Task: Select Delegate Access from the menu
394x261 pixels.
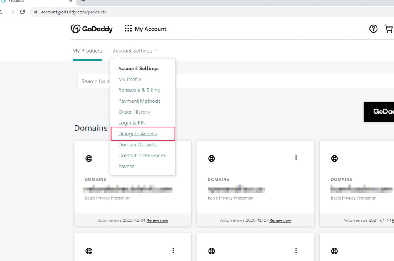Action: coord(137,134)
